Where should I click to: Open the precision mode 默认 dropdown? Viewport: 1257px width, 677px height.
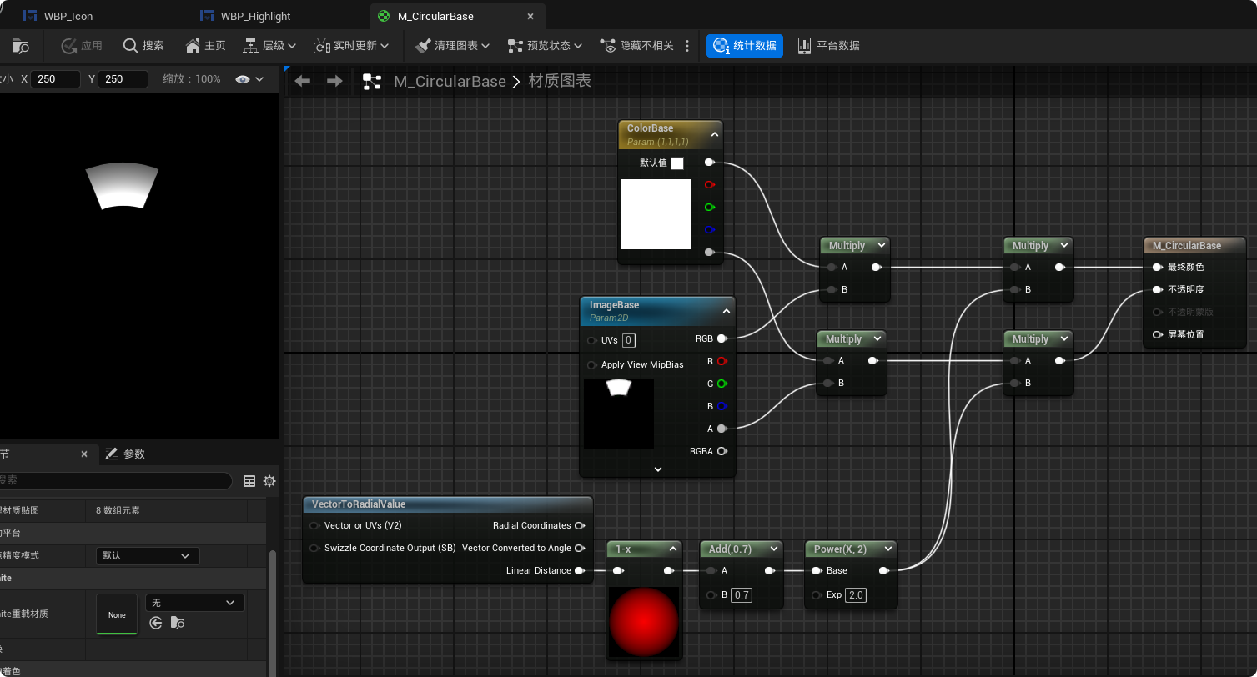[x=148, y=555]
